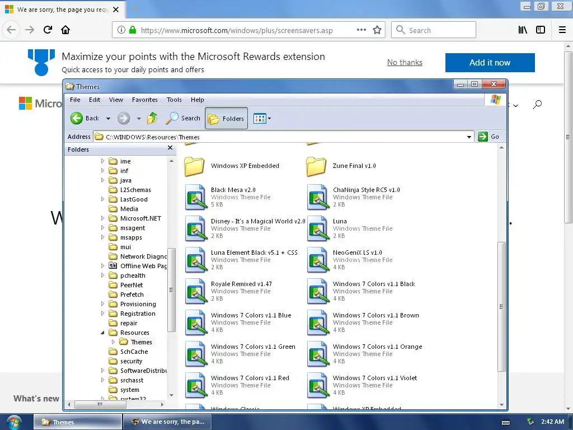Go up one folder level icon
The image size is (573, 430).
[152, 118]
